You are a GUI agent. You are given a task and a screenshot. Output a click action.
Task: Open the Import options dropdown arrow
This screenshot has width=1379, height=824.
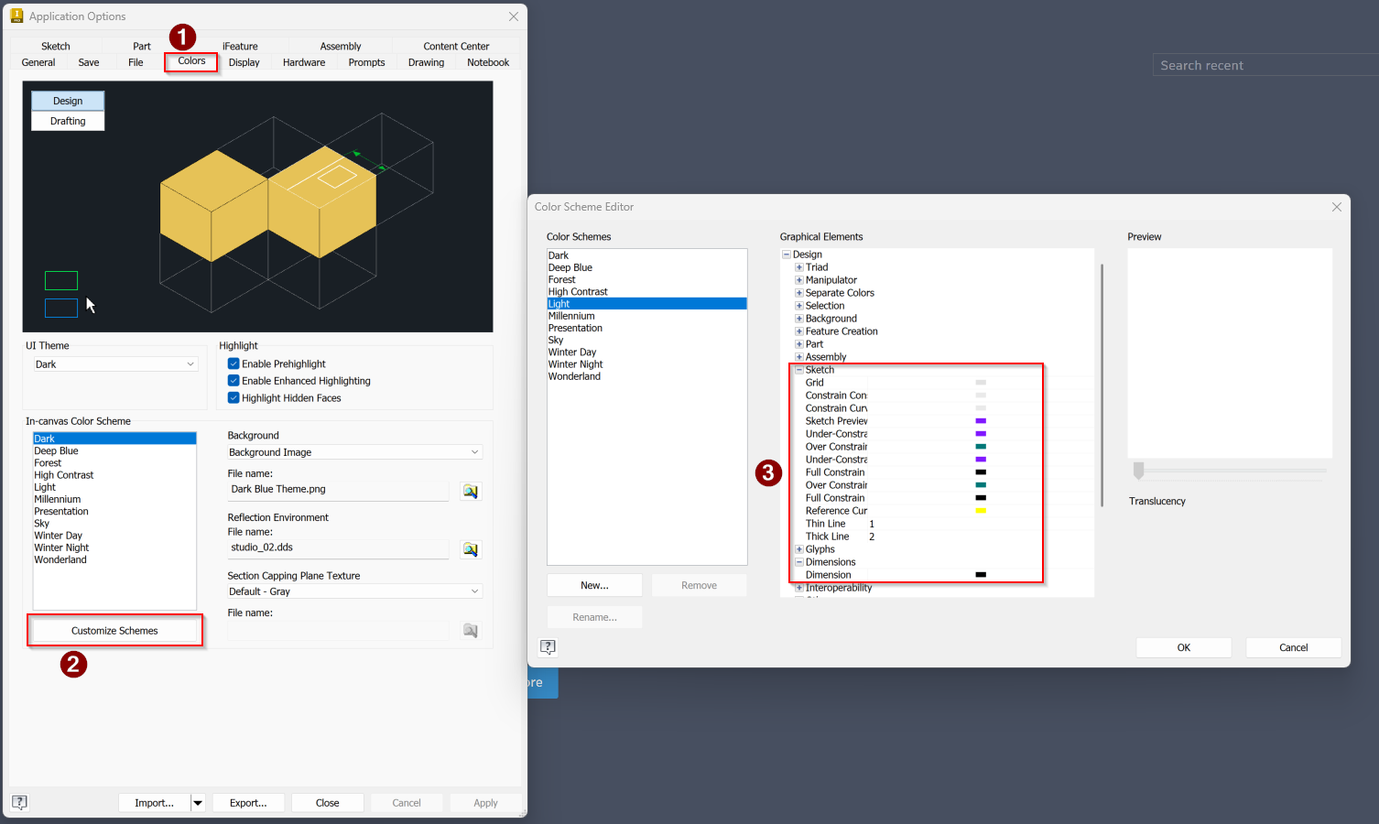pos(197,802)
